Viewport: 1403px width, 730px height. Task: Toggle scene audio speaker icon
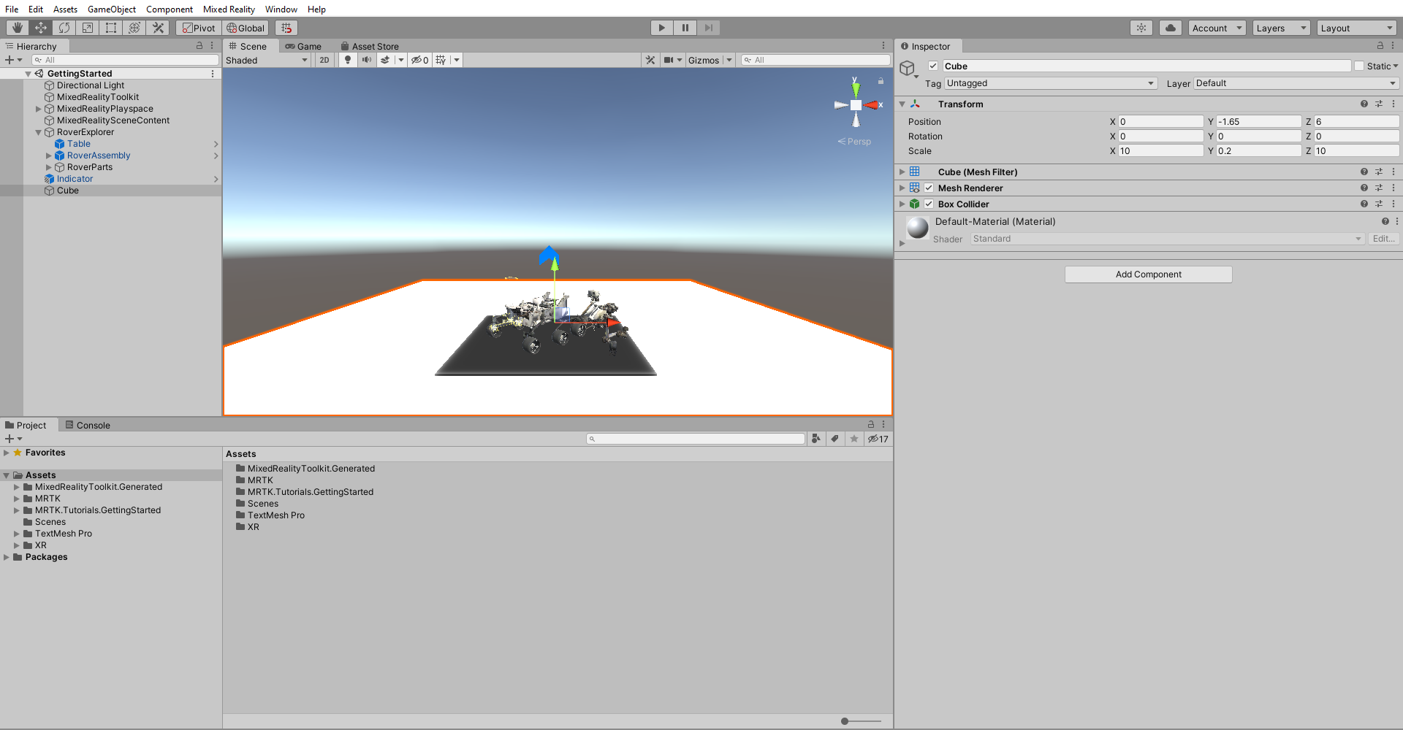tap(366, 60)
